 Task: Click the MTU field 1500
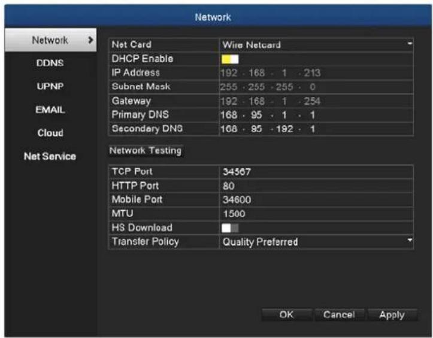point(316,214)
